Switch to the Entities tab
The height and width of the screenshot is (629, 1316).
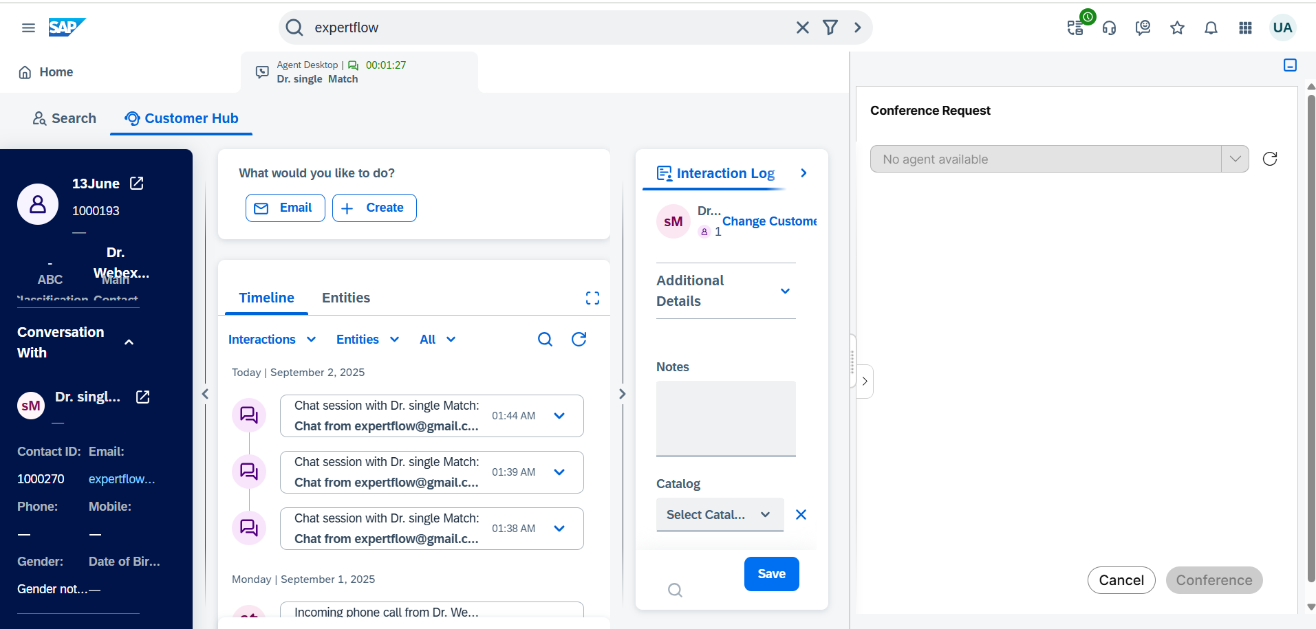coord(345,298)
